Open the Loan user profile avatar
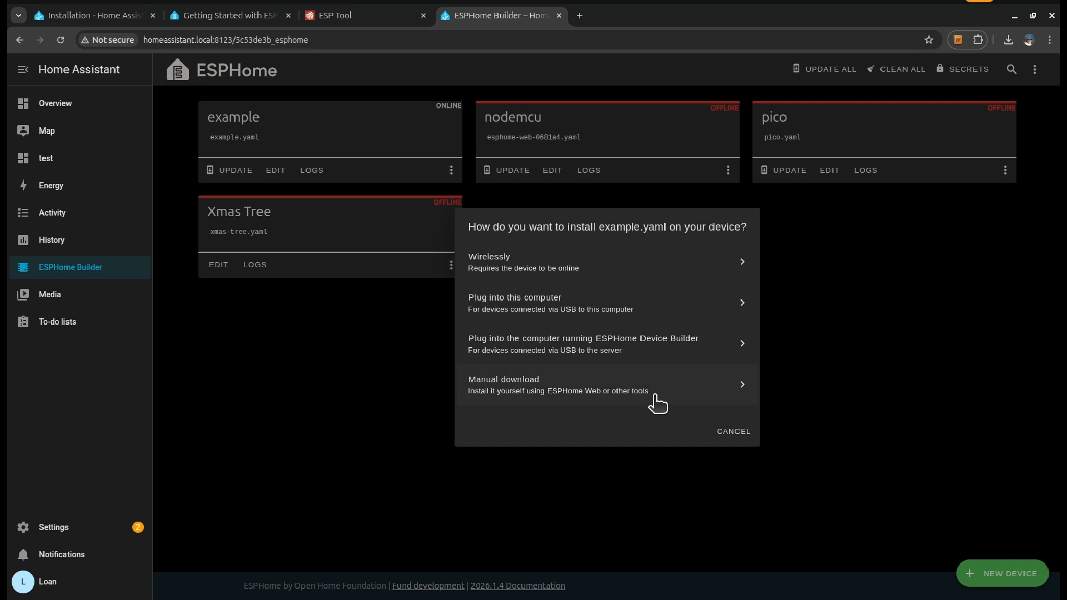The width and height of the screenshot is (1067, 600). [x=23, y=582]
